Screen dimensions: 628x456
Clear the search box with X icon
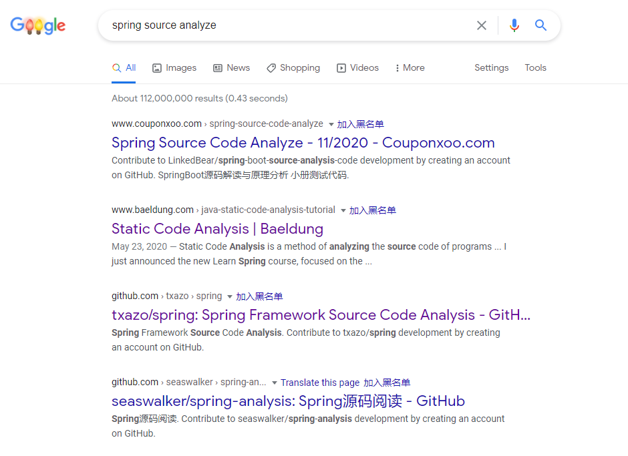click(482, 25)
